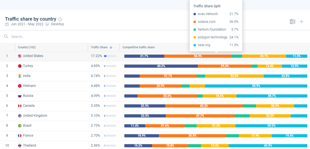This screenshot has width=310, height=149.
Task: Click the Thailand flag icon
Action: pyautogui.click(x=20, y=145)
